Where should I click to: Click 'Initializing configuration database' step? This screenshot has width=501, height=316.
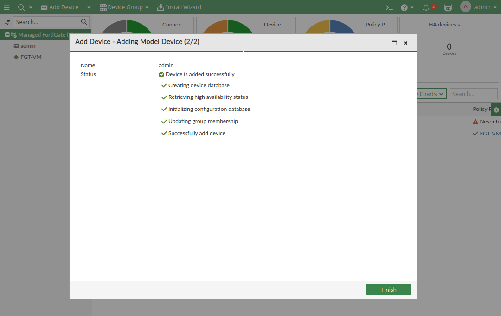coord(206,109)
